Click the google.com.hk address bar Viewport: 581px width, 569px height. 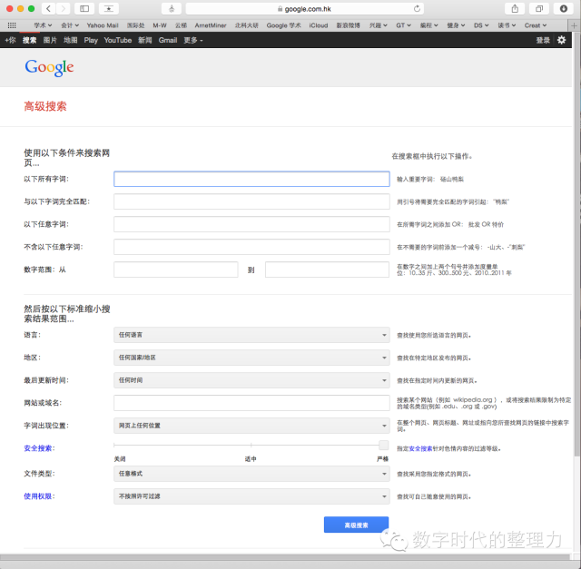pyautogui.click(x=305, y=8)
